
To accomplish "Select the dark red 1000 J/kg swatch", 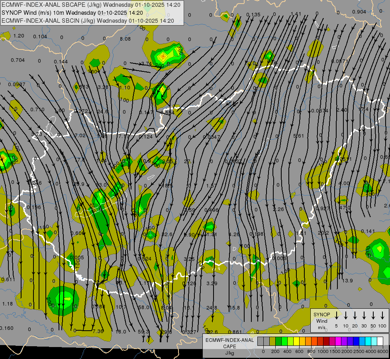I will coord(326,341).
